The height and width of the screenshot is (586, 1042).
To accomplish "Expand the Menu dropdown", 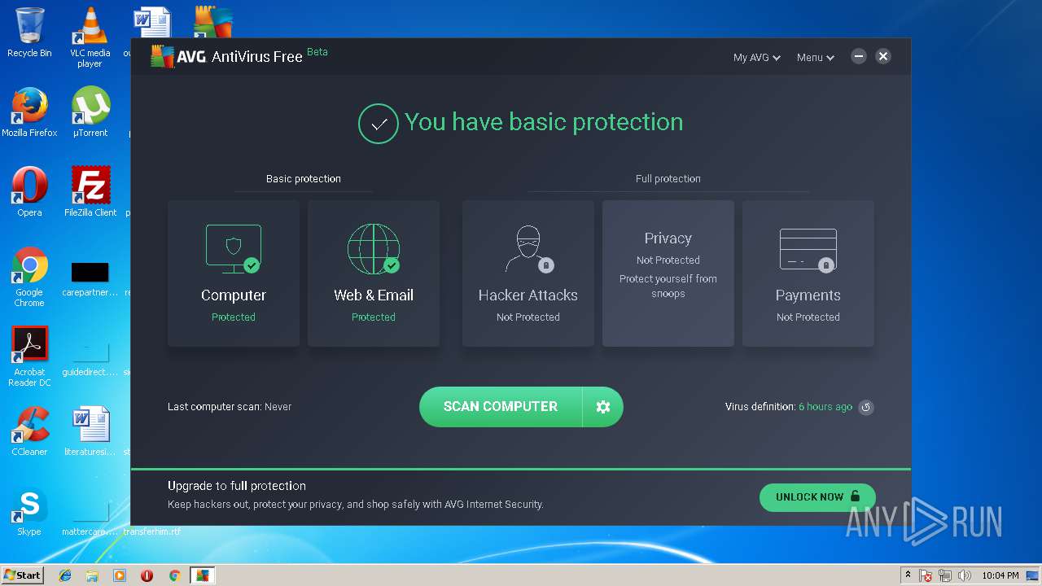I will coord(815,58).
